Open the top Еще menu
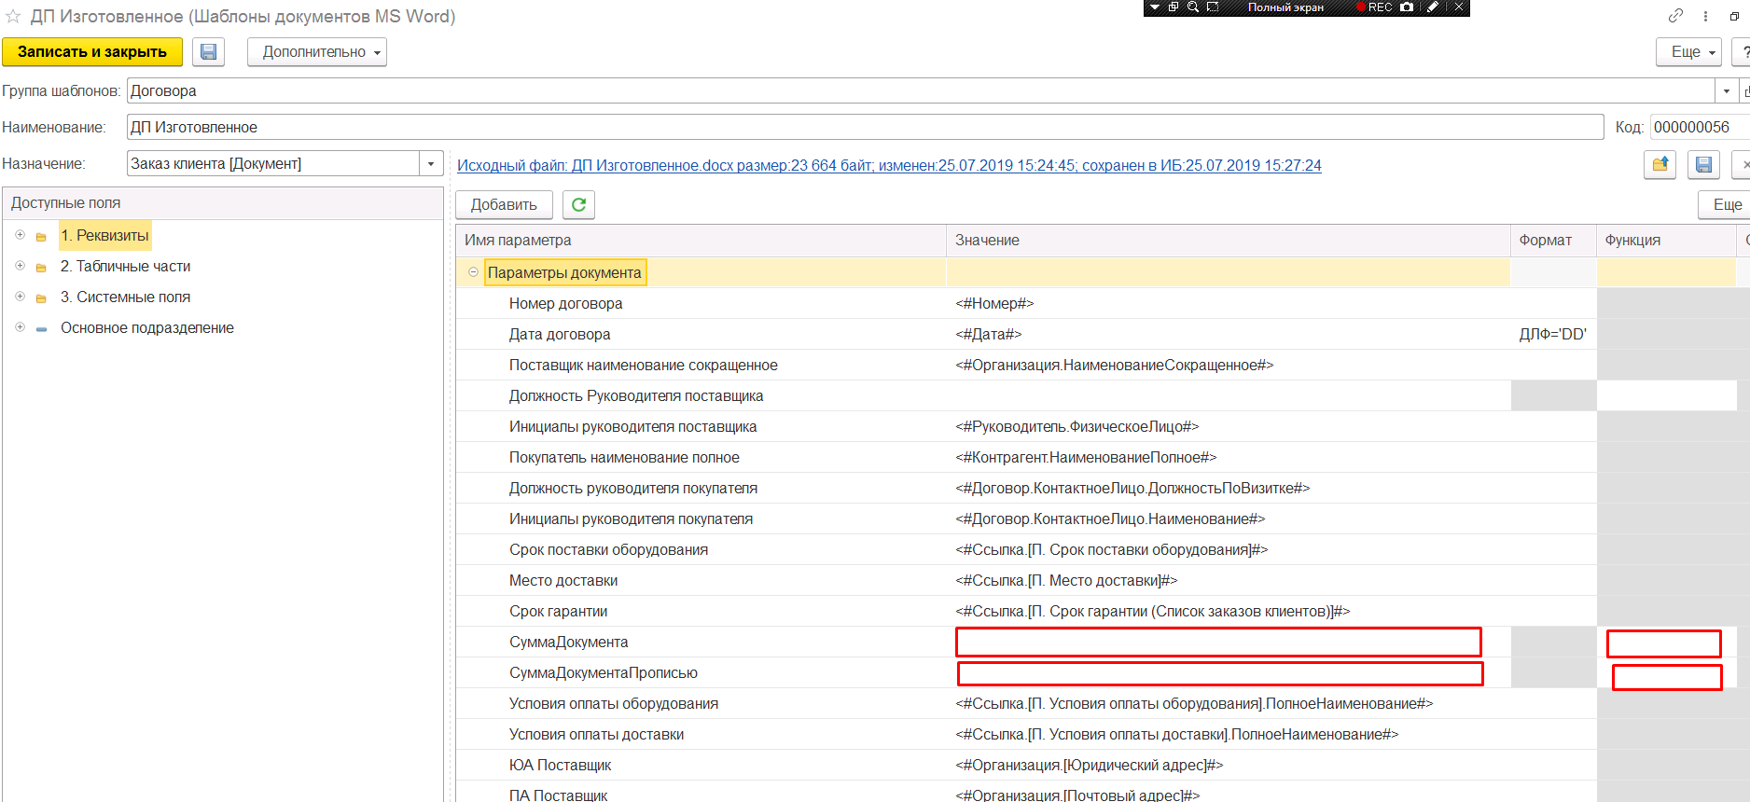This screenshot has width=1750, height=802. (x=1687, y=52)
